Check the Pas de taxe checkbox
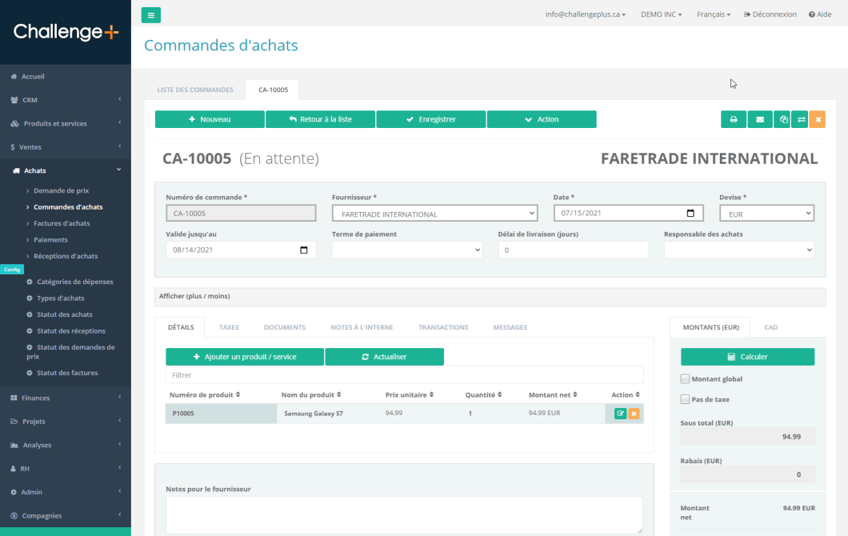Image resolution: width=848 pixels, height=536 pixels. (685, 399)
